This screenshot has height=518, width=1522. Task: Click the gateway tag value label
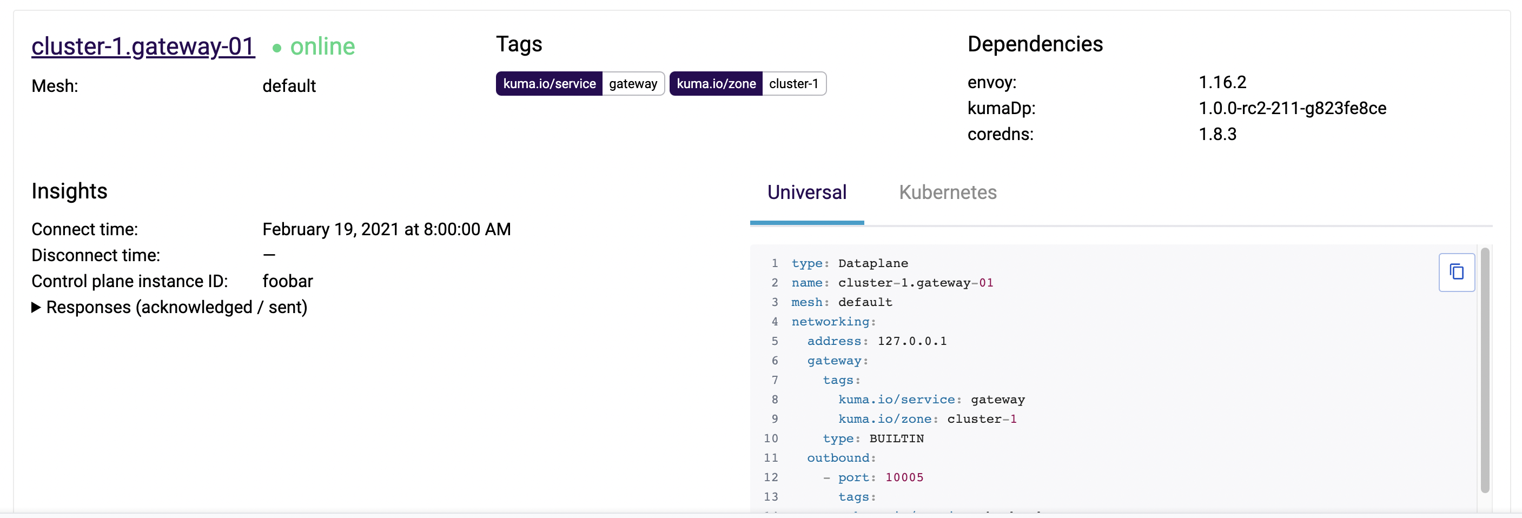(633, 83)
